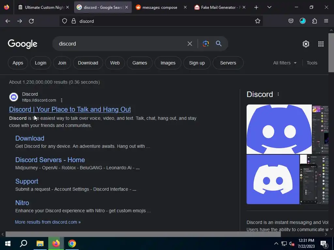Open the Pocket save icon
Screen dimensions: 334x250
(291, 21)
